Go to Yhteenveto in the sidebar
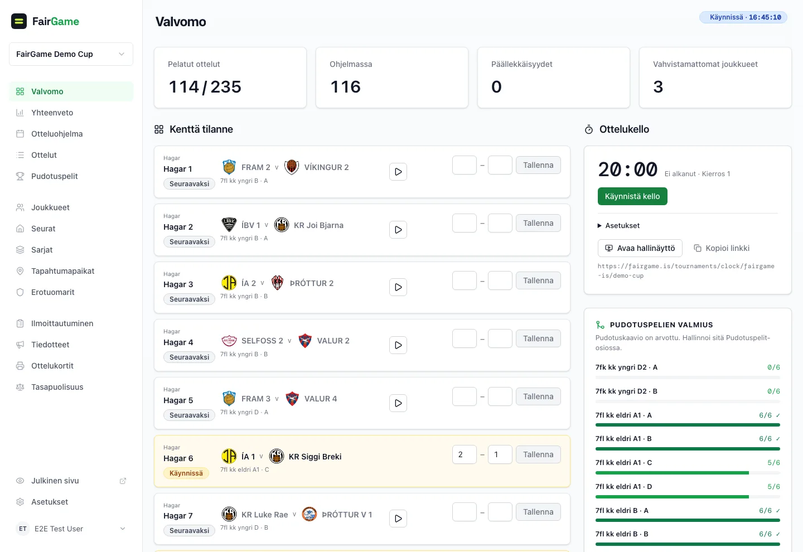Image resolution: width=803 pixels, height=552 pixels. click(x=71, y=113)
